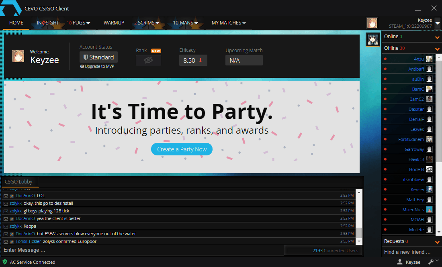Click the chat scrollbar thumb
This screenshot has height=267, width=442.
click(359, 232)
